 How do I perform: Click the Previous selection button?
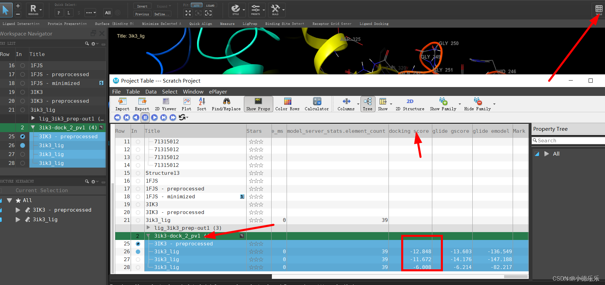pyautogui.click(x=142, y=14)
